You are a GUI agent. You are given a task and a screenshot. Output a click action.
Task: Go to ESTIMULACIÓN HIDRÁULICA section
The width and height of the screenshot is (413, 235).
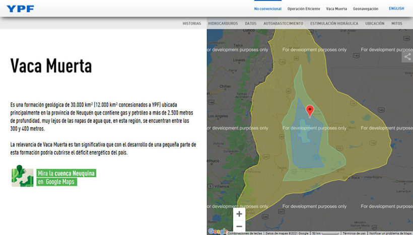tap(334, 23)
